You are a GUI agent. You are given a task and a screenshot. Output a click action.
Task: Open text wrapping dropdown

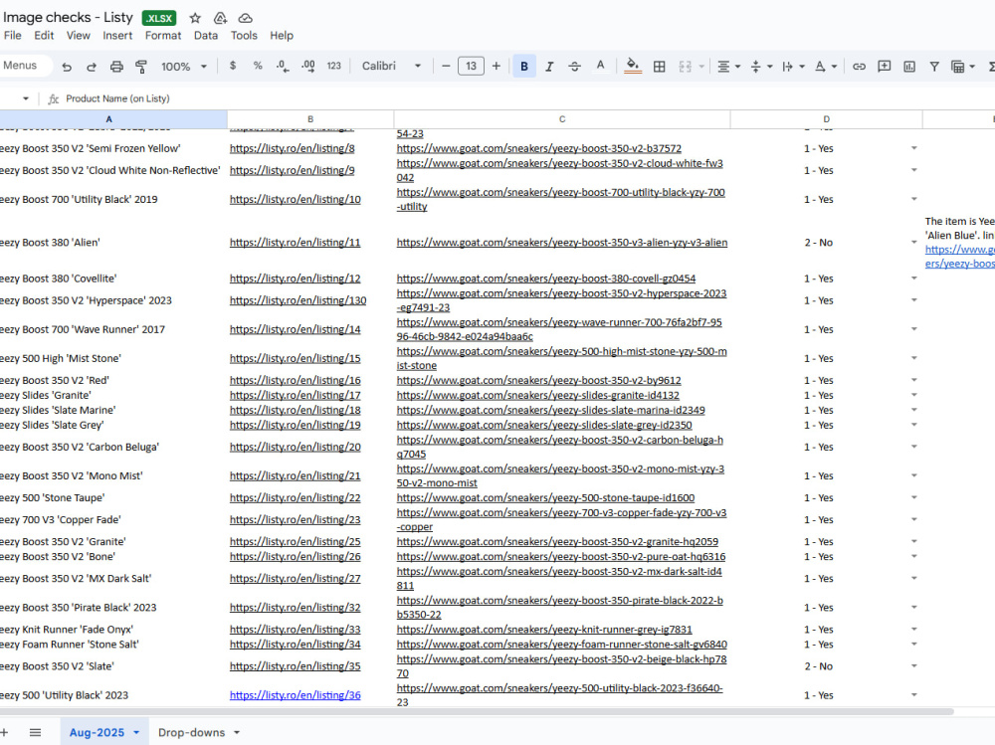[x=793, y=66]
